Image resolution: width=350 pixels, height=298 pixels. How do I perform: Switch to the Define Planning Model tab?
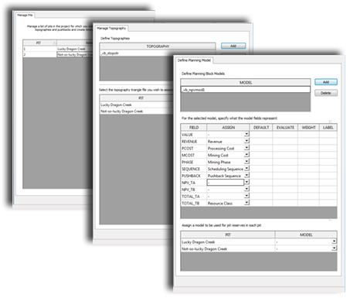(x=194, y=60)
